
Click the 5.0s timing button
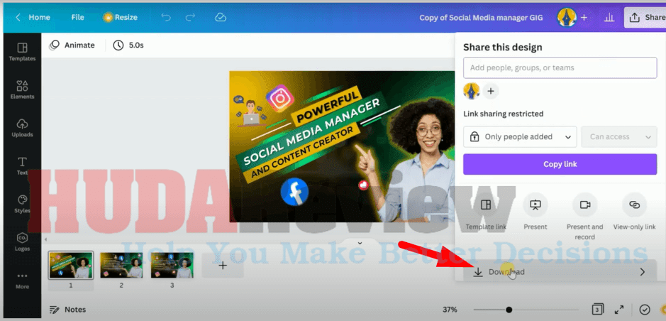tap(128, 45)
